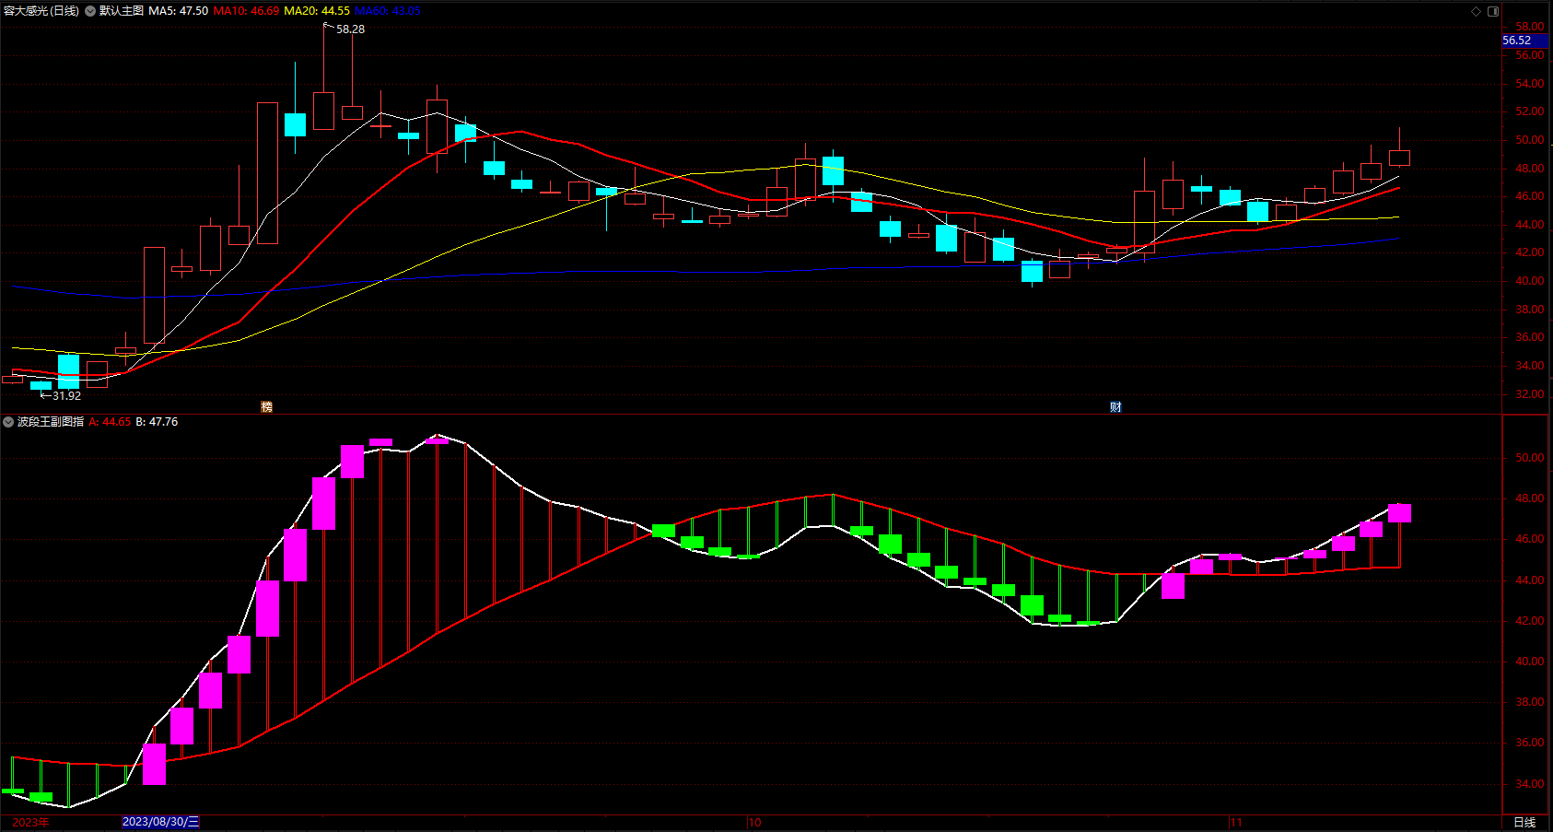Select the MA10: 46.69 readout
Viewport: 1553px width, 832px height.
pyautogui.click(x=246, y=11)
